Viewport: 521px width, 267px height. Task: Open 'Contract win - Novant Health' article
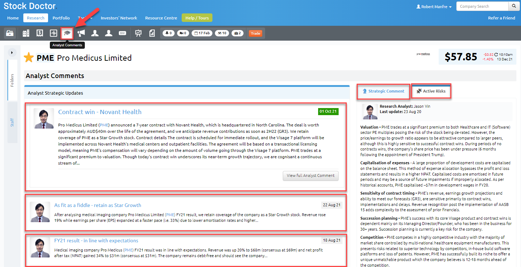pos(100,112)
